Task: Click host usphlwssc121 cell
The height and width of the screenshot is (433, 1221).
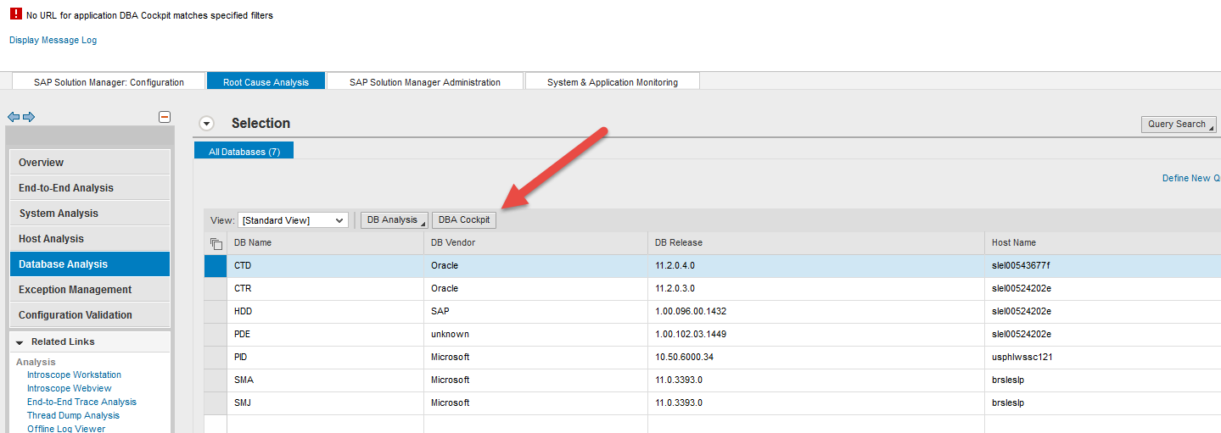Action: pos(1103,358)
